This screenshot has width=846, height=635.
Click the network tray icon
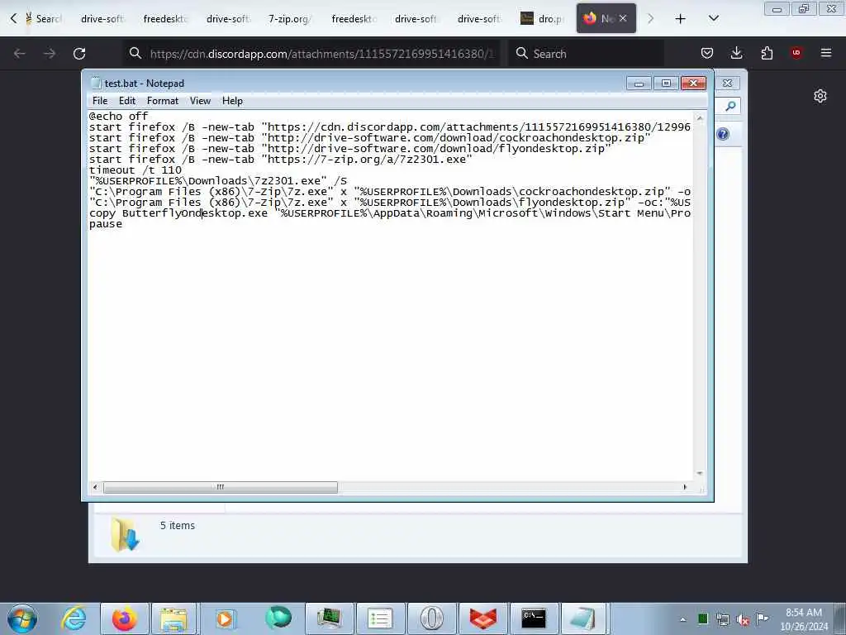tap(723, 619)
